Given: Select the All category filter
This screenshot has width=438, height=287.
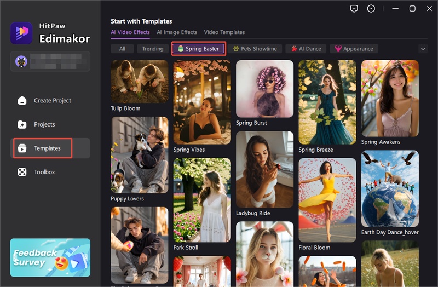Looking at the screenshot, I should pos(122,49).
